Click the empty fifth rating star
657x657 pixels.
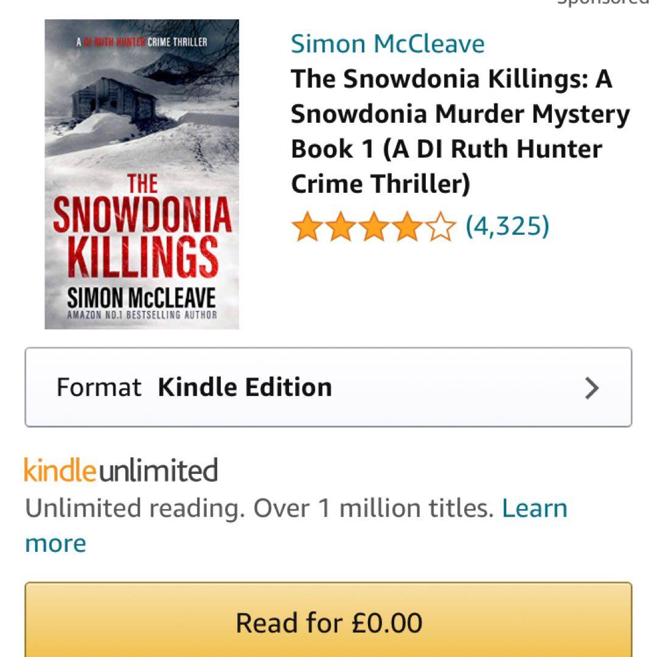coord(441,227)
